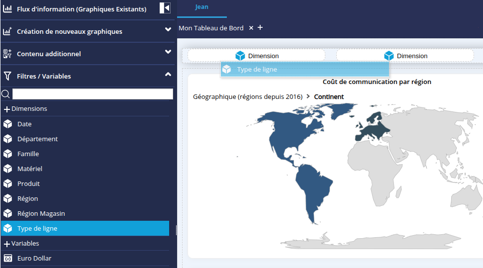Image resolution: width=483 pixels, height=268 pixels.
Task: Click the Flux d'information chart icon
Action: point(7,9)
